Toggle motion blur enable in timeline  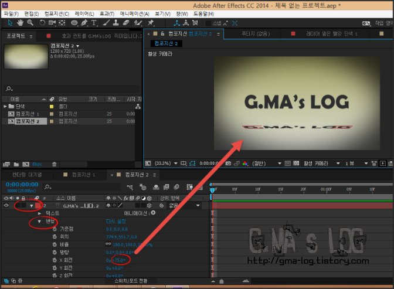[176, 187]
